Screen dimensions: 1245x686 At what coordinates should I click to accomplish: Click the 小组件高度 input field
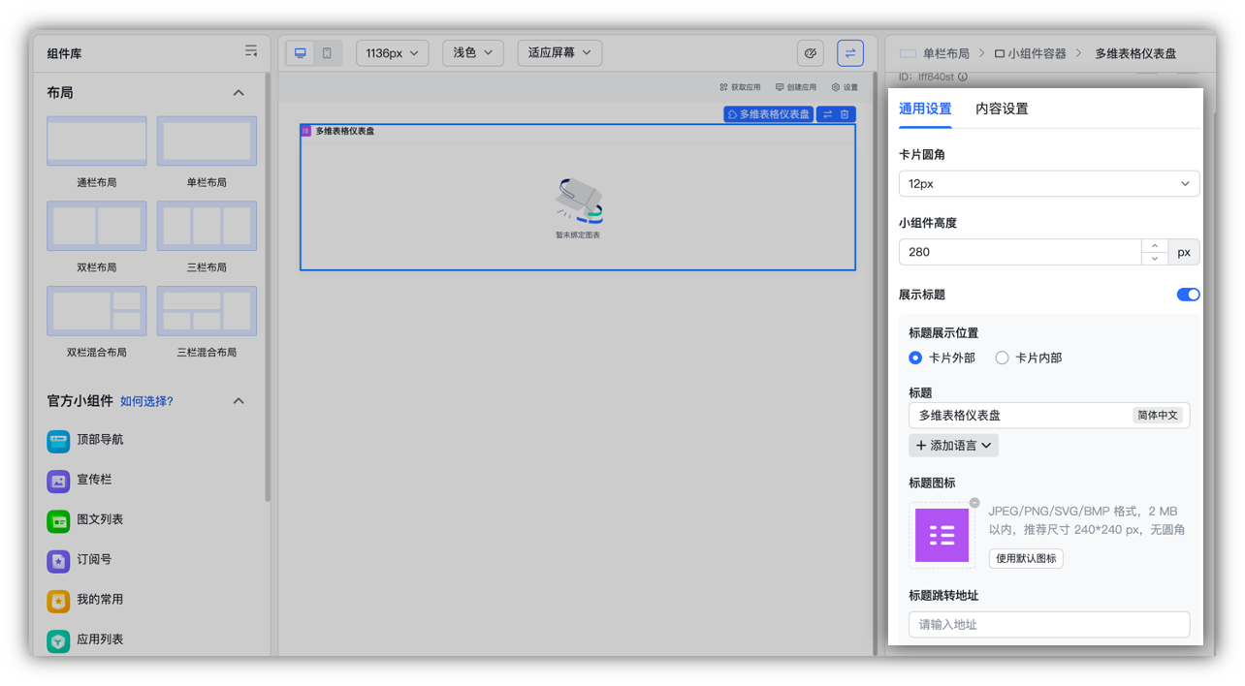pos(1020,252)
